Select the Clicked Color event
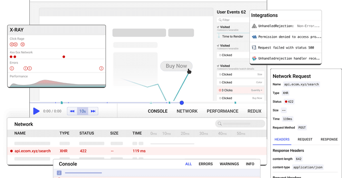 coord(240,82)
